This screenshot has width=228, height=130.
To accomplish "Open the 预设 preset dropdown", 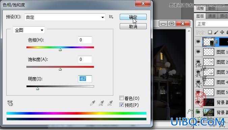I will point(65,17).
